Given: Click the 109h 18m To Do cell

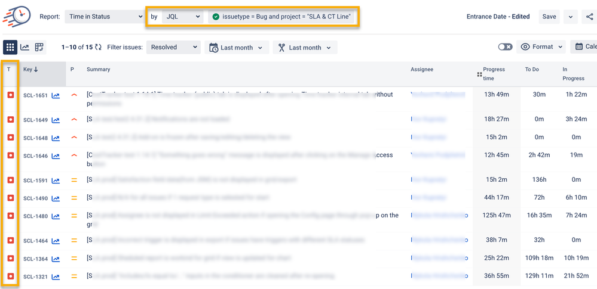Looking at the screenshot, I should click(539, 258).
